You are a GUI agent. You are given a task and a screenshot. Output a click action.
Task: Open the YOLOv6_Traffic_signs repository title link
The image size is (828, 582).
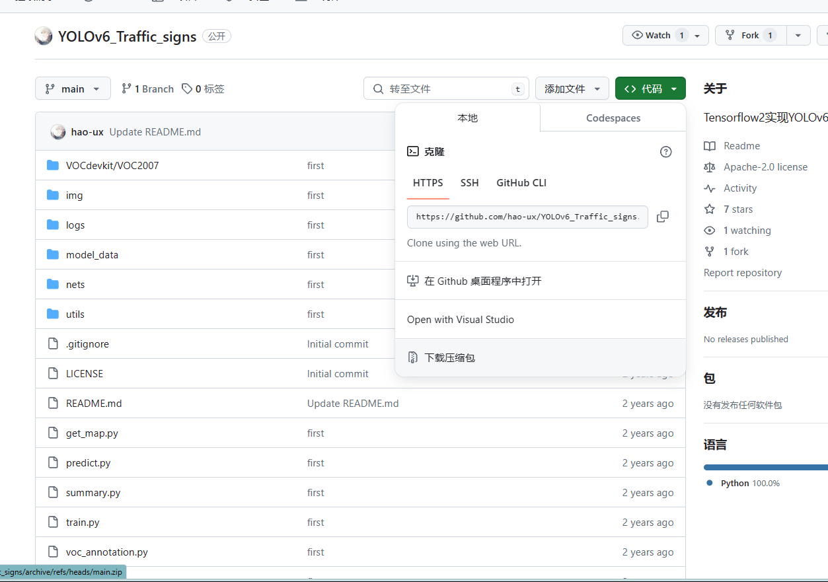(x=128, y=36)
